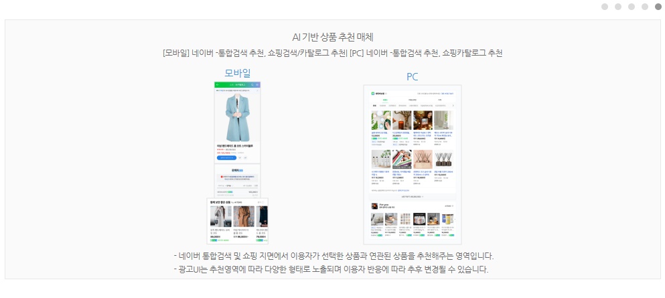Switch to the third carousel slide dot
Viewport: 665px width, 298px height.
point(632,6)
